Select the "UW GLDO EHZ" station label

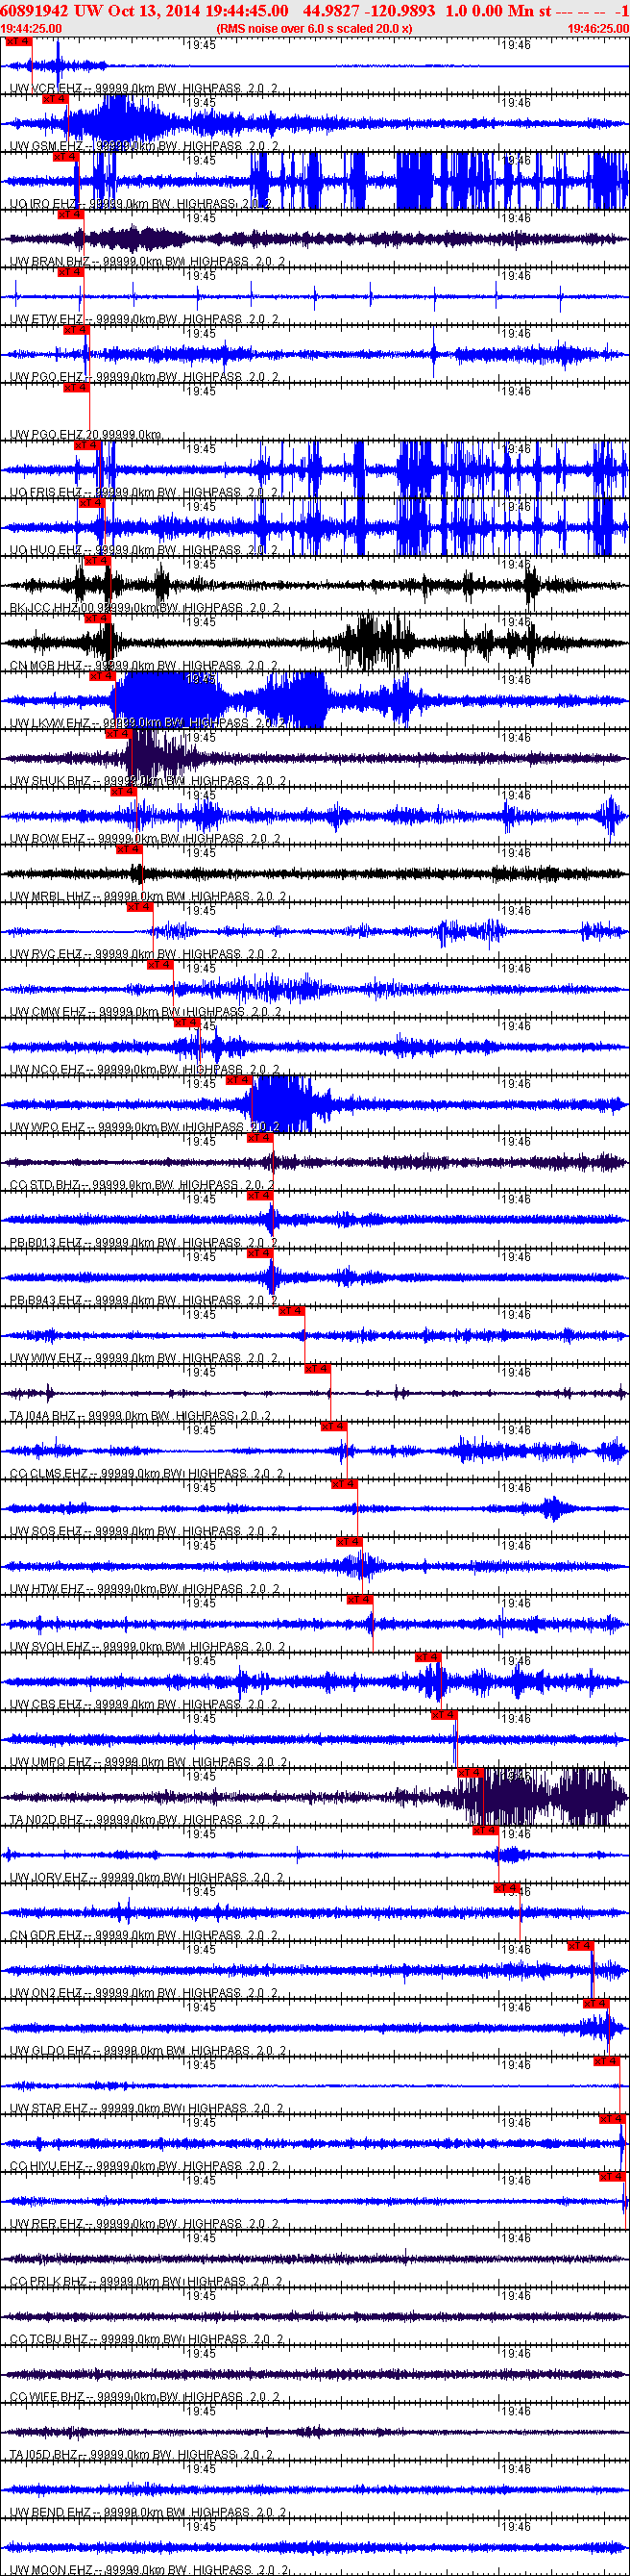coord(50,2052)
